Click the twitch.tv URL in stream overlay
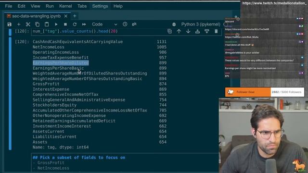Image resolution: width=308 pixels, height=173 pixels. 274,3
